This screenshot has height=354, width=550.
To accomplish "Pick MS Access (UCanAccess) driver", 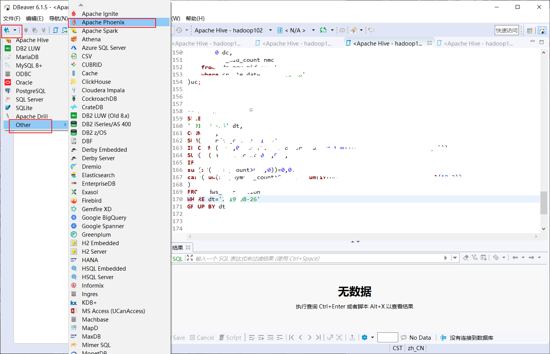I will point(120,311).
